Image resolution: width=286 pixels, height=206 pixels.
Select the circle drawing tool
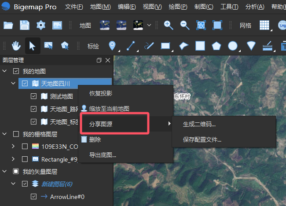(233, 46)
